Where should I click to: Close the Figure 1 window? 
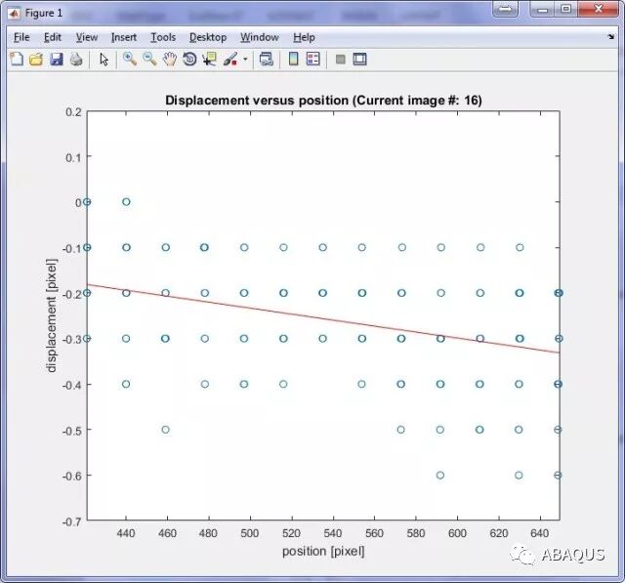tap(598, 9)
